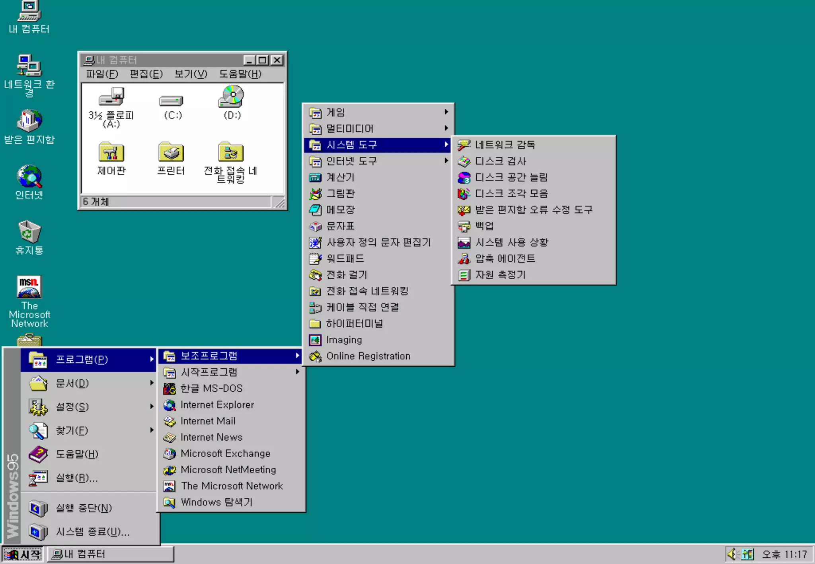Image resolution: width=815 pixels, height=564 pixels.
Task: Click the volume speaker tray icon
Action: click(732, 554)
